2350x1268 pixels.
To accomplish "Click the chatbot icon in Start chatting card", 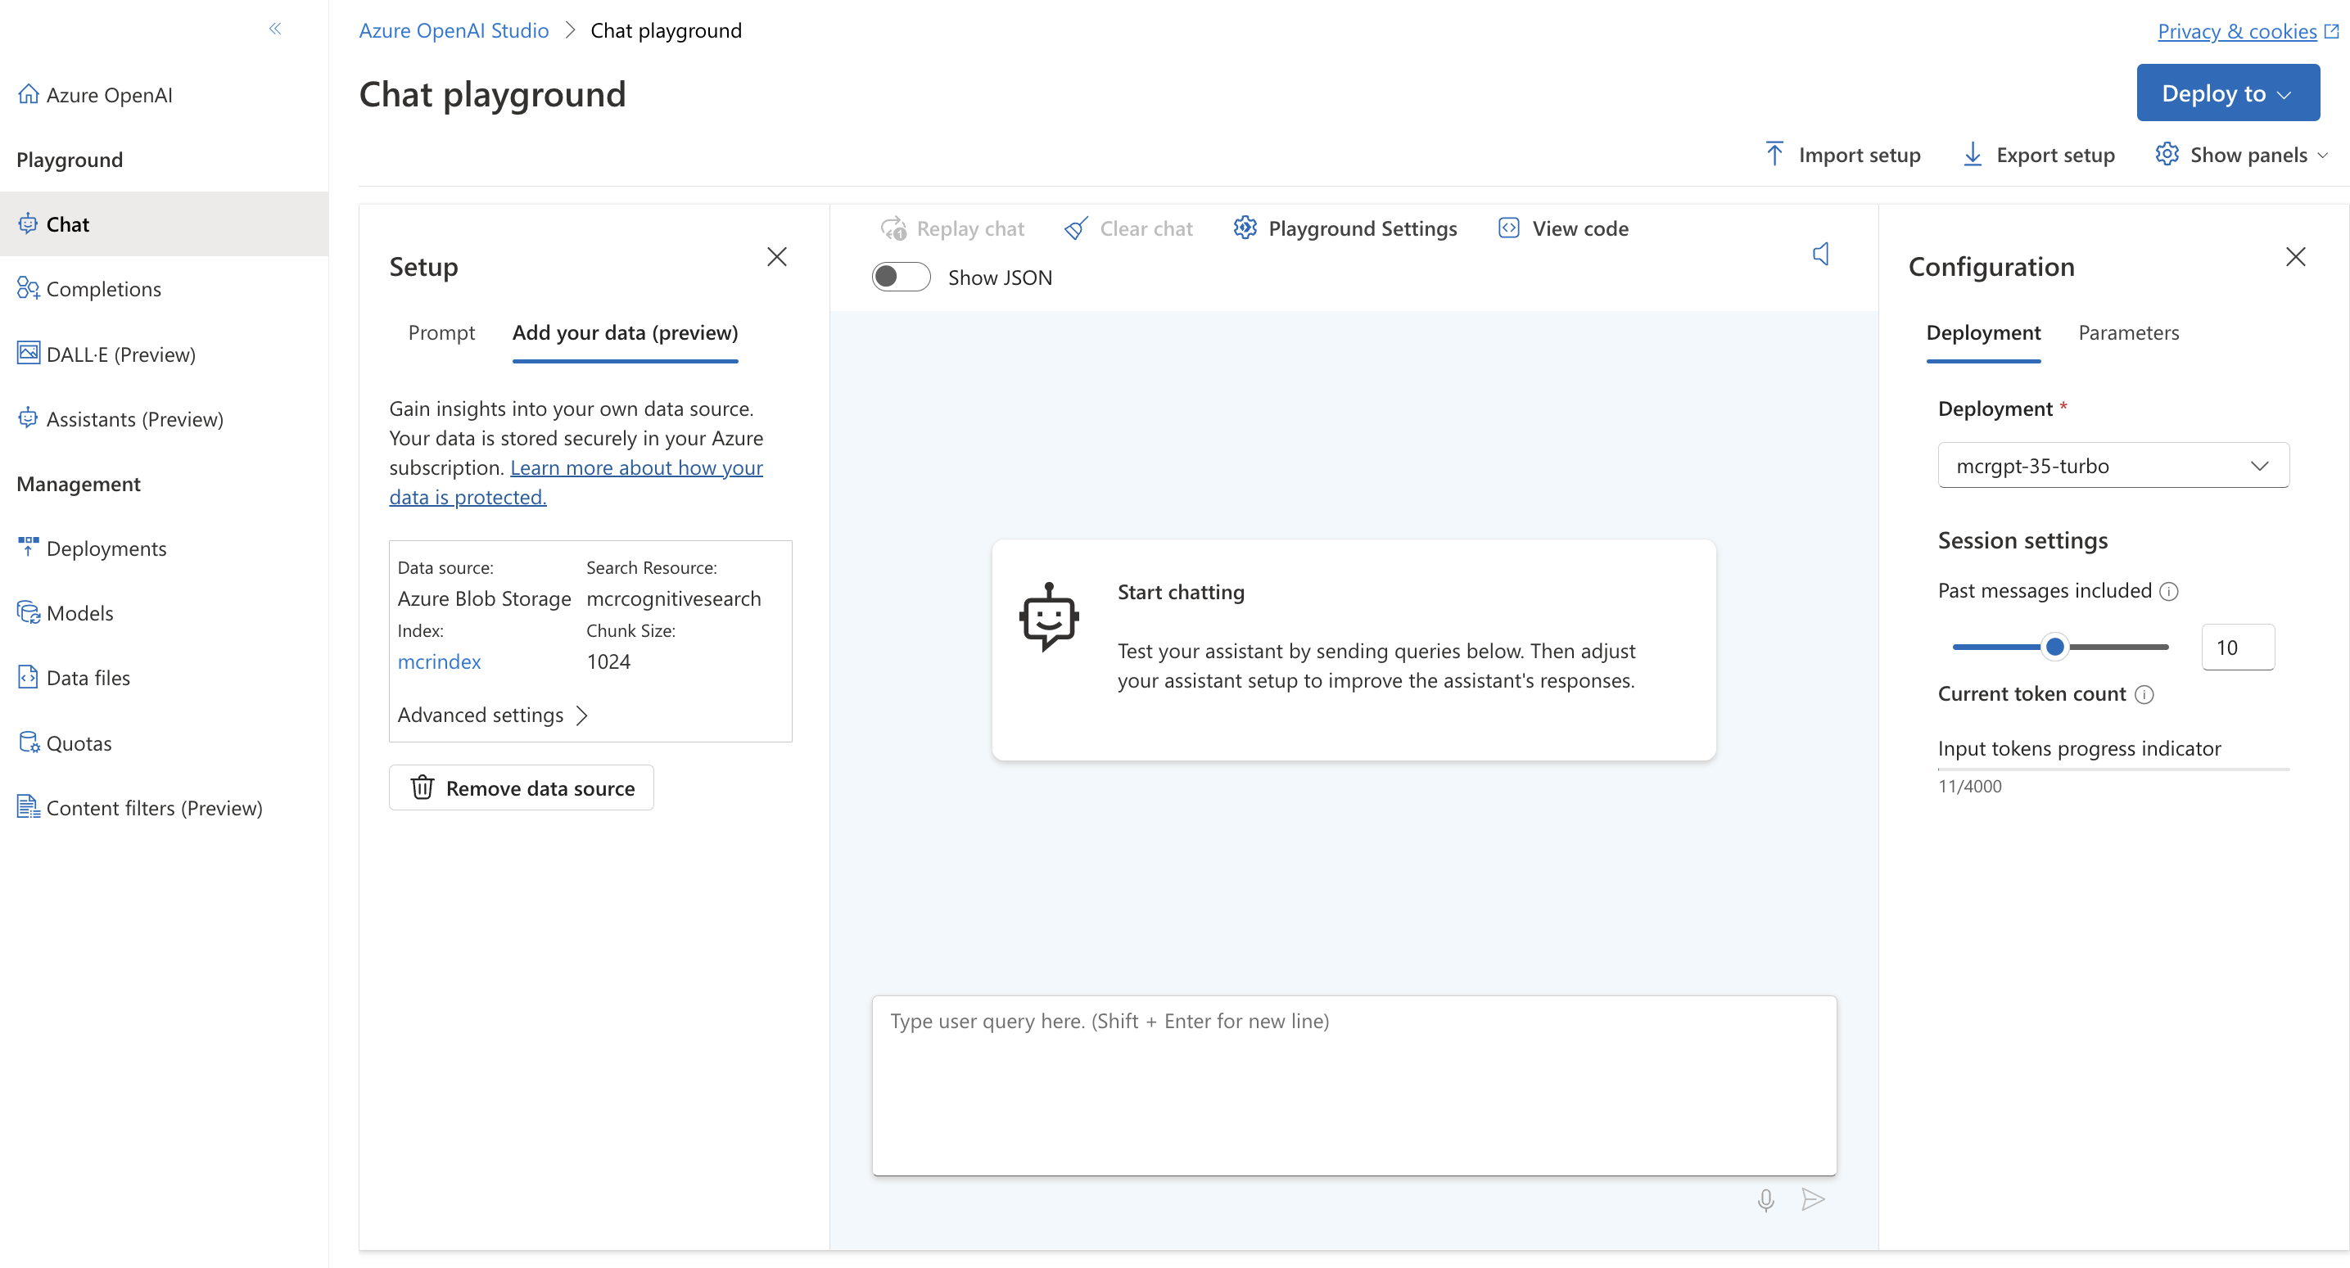I will pyautogui.click(x=1049, y=616).
